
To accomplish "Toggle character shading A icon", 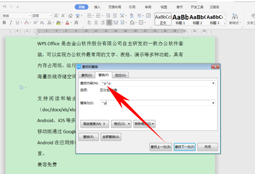I will (x=76, y=22).
